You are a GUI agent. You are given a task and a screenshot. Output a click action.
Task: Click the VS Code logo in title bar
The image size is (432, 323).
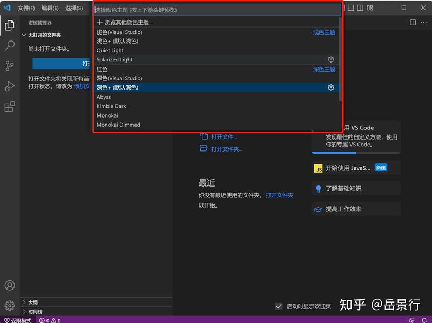(x=8, y=8)
